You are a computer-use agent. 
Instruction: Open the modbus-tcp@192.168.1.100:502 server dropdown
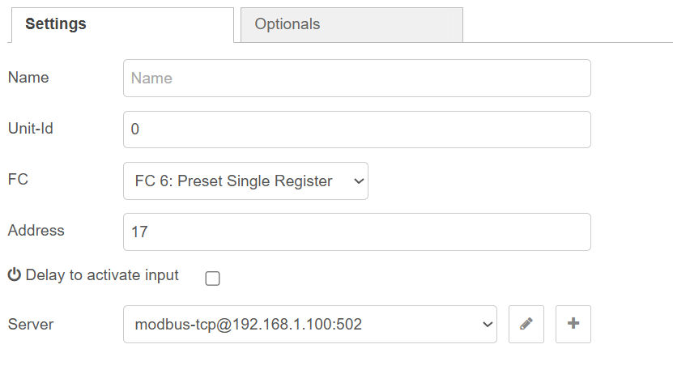(x=310, y=325)
